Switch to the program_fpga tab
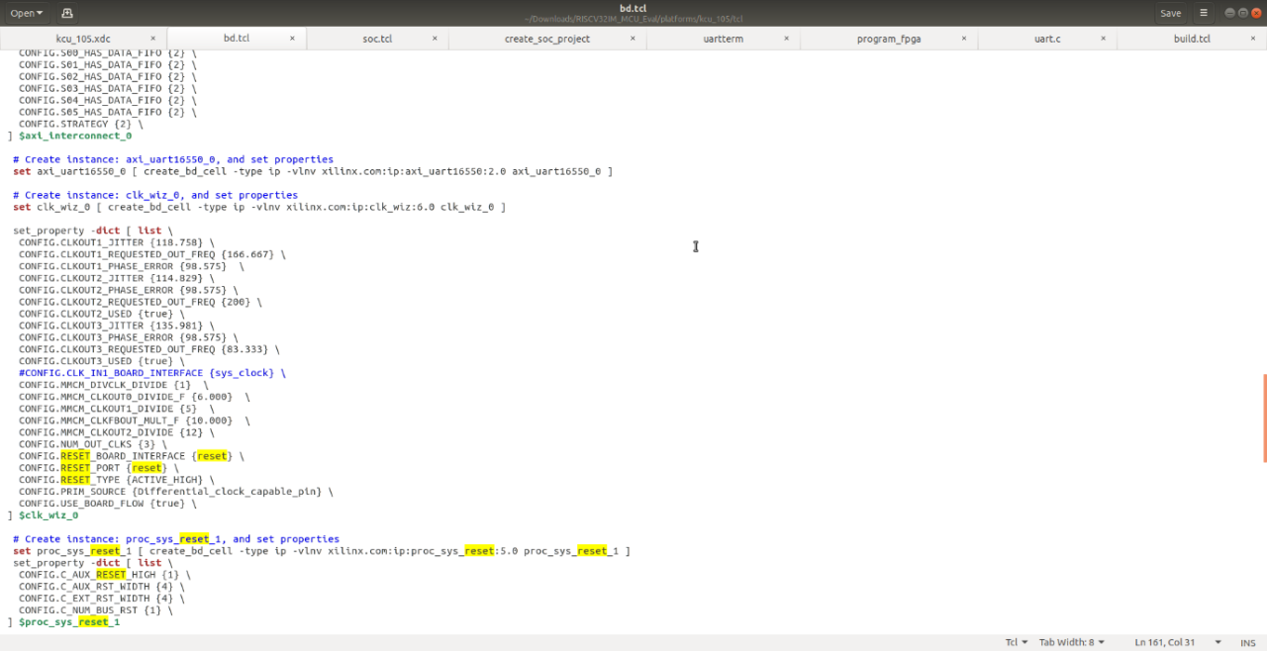The image size is (1267, 651). [889, 39]
